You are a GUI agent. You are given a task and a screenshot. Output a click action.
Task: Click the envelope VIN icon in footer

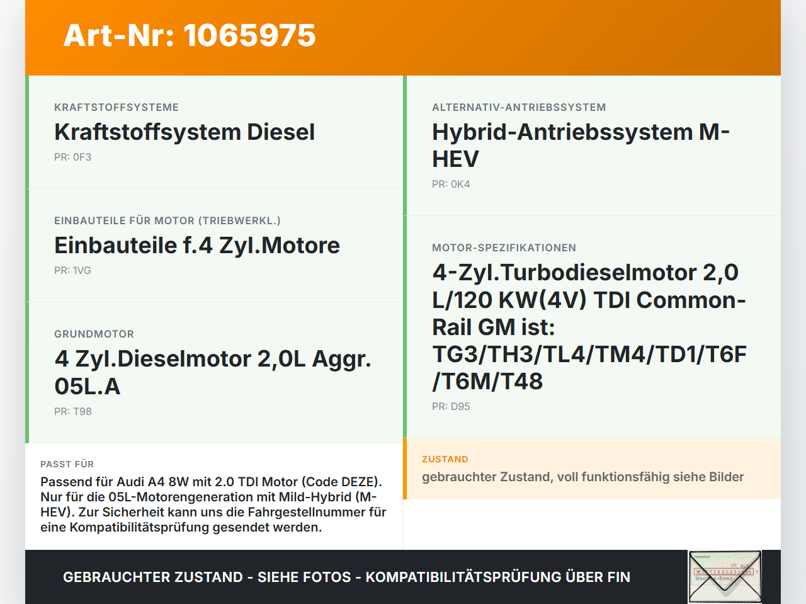coord(725,577)
